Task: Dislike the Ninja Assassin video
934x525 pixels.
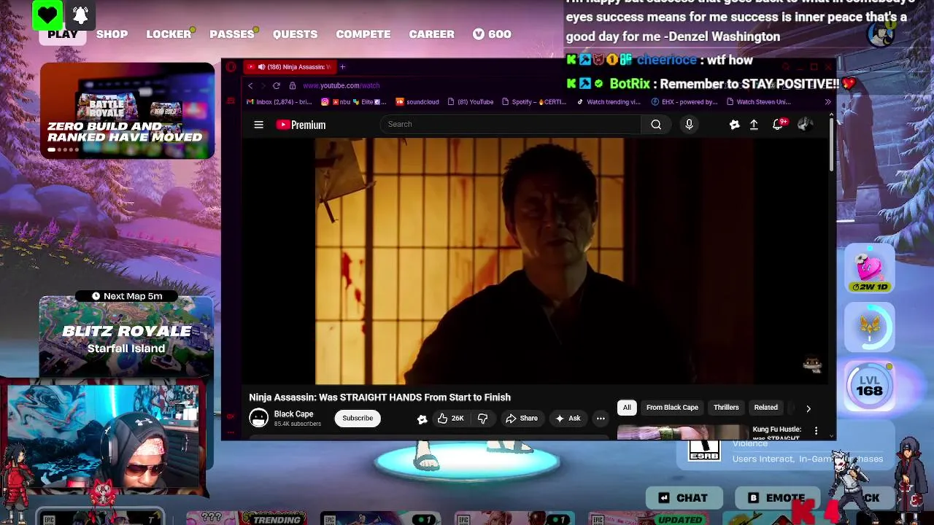Action: pos(482,419)
